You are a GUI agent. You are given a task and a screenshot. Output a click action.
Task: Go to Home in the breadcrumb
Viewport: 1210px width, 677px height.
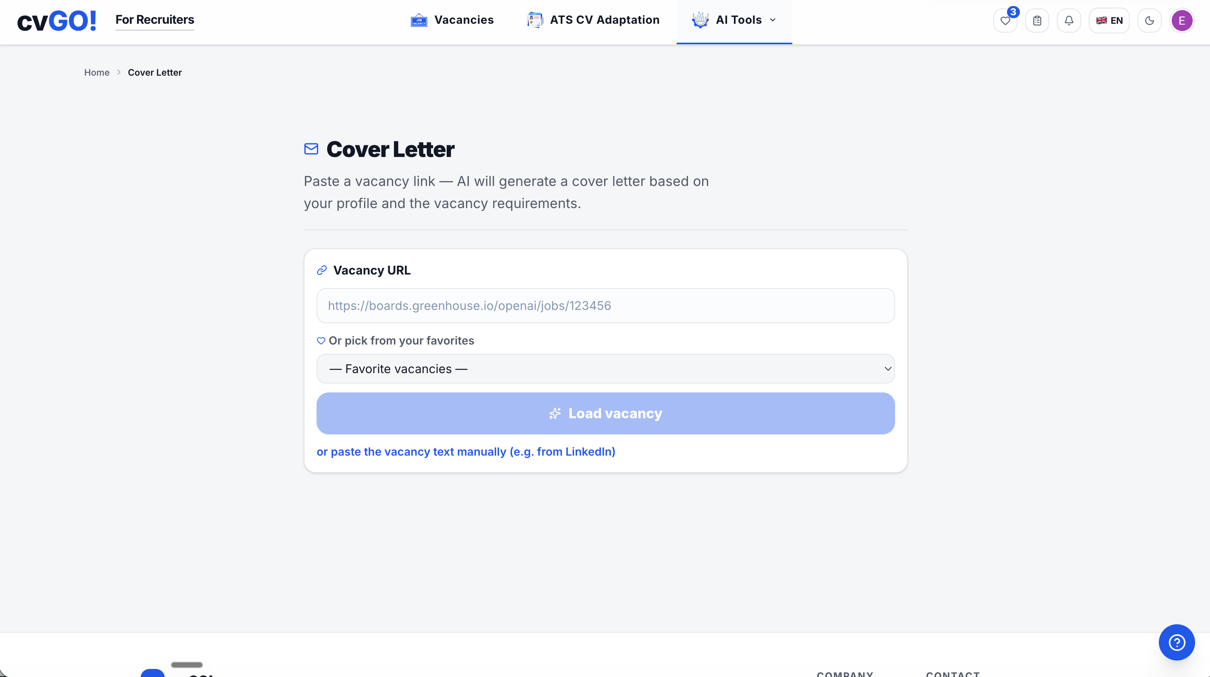(97, 72)
